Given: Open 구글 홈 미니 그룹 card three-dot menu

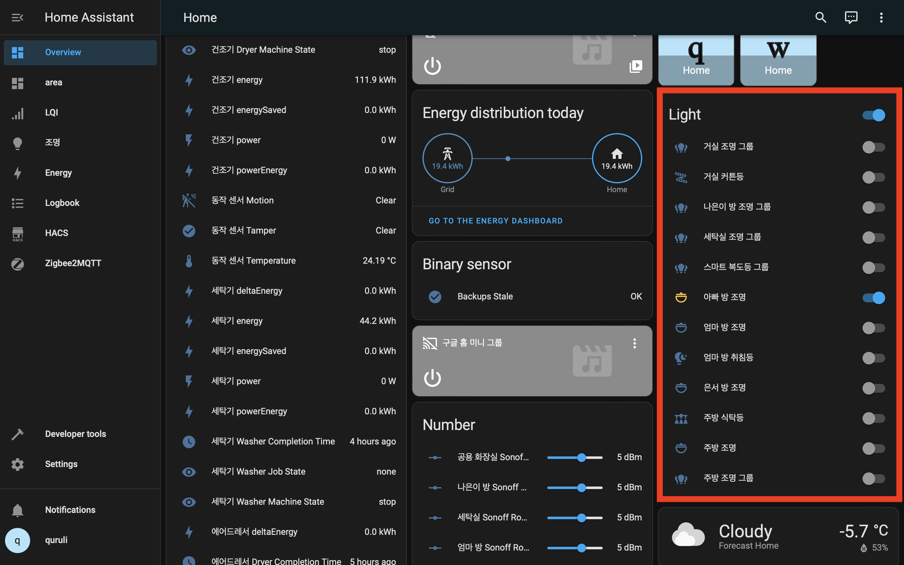Looking at the screenshot, I should click(634, 343).
